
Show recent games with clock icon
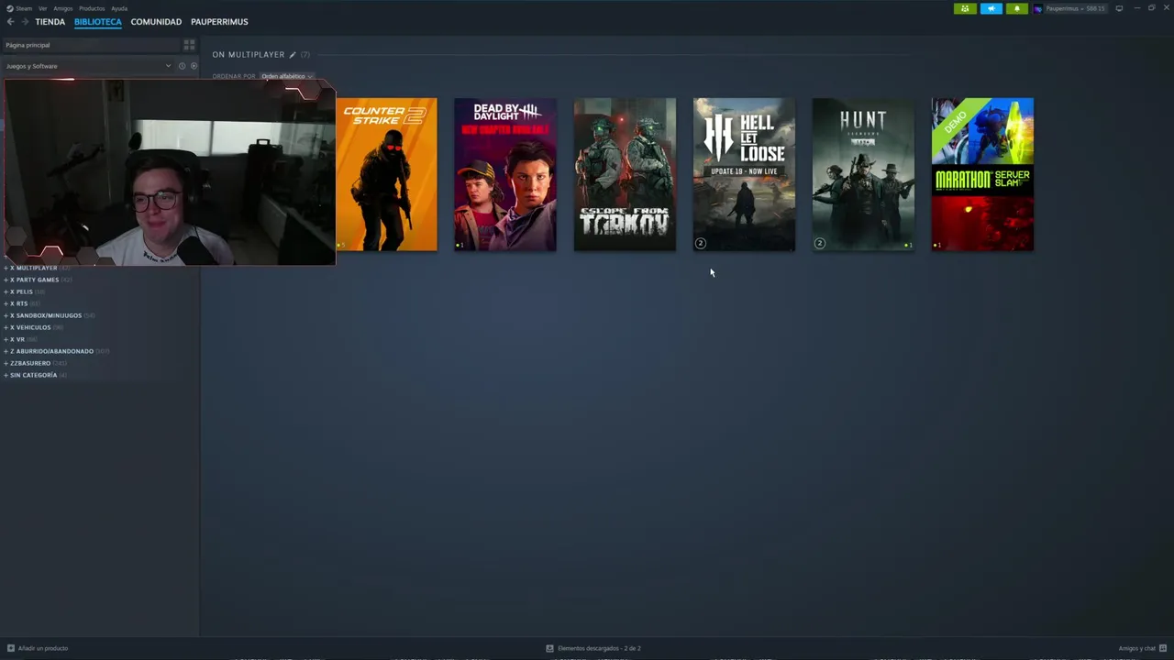tap(182, 66)
